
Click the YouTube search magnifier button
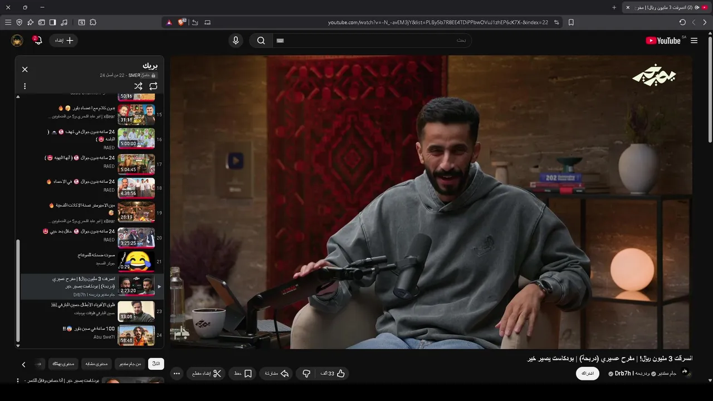pos(261,41)
